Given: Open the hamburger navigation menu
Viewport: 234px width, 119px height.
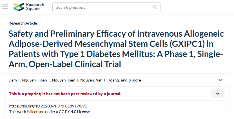Looking at the screenshot, I should tap(5, 7).
